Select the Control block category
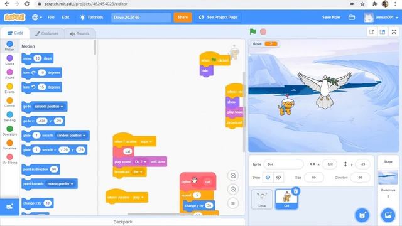The width and height of the screenshot is (402, 226). 9,102
